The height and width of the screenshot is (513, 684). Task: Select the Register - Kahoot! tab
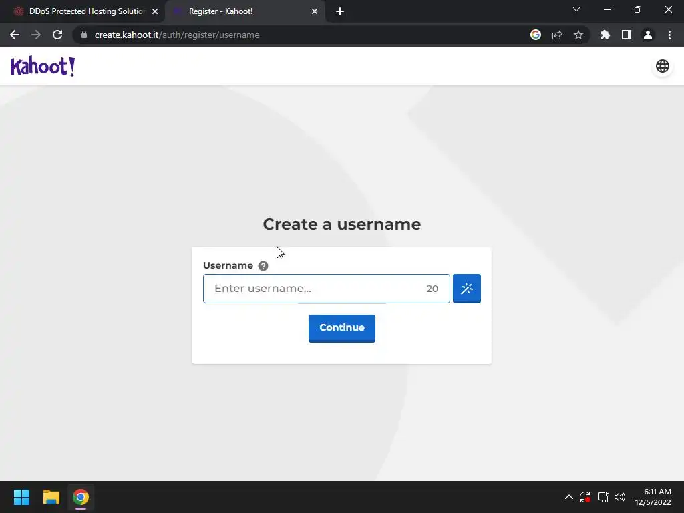[244, 11]
